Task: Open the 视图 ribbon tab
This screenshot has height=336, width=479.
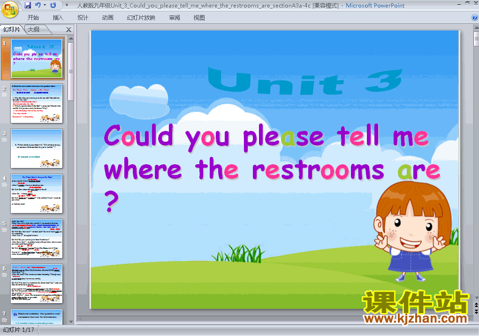Action: 199,18
